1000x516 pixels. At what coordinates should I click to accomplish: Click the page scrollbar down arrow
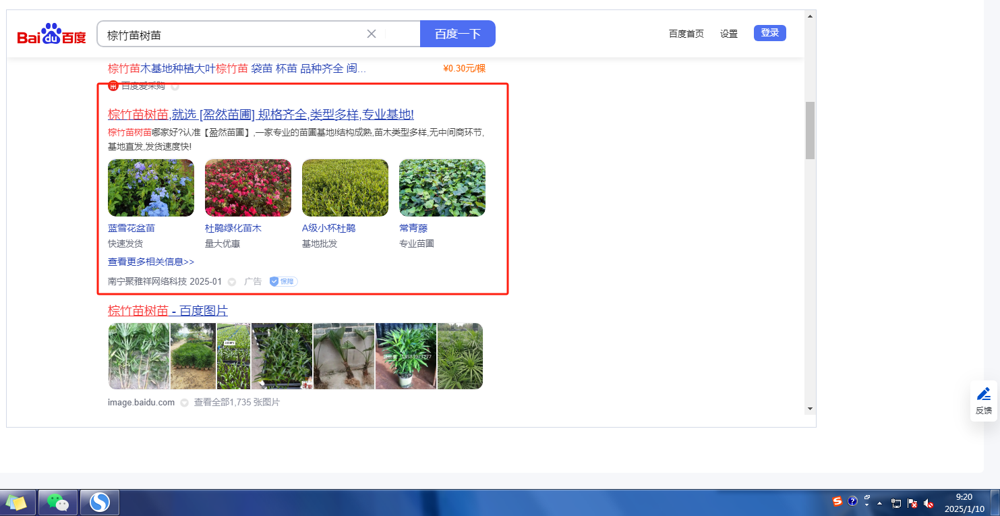pyautogui.click(x=810, y=409)
